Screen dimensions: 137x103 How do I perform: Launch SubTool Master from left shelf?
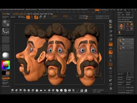tap(6, 83)
